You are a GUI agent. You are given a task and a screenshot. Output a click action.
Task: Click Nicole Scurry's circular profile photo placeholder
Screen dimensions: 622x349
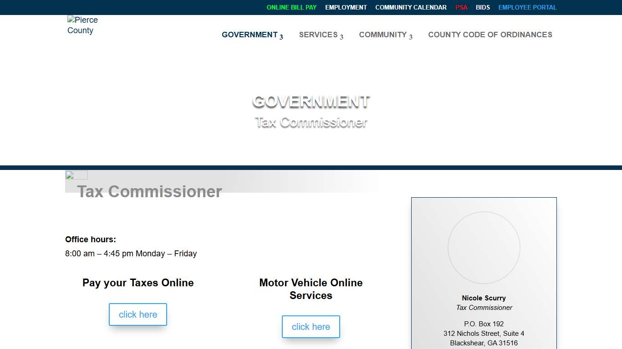tap(484, 248)
